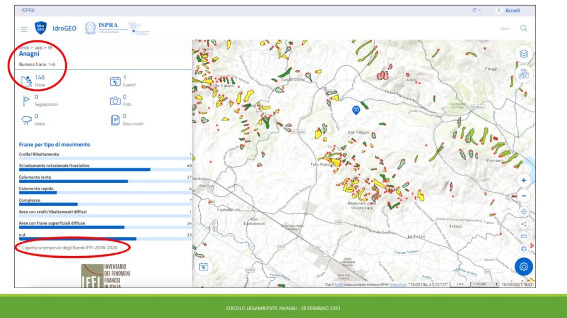The image size is (567, 318).
Task: Go to Lazio in the breadcrumb
Action: point(39,48)
